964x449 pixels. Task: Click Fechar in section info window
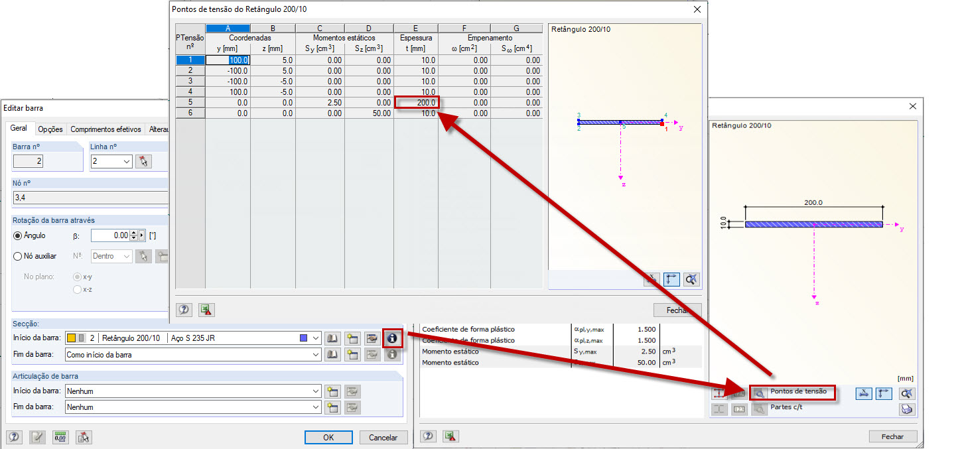click(893, 436)
